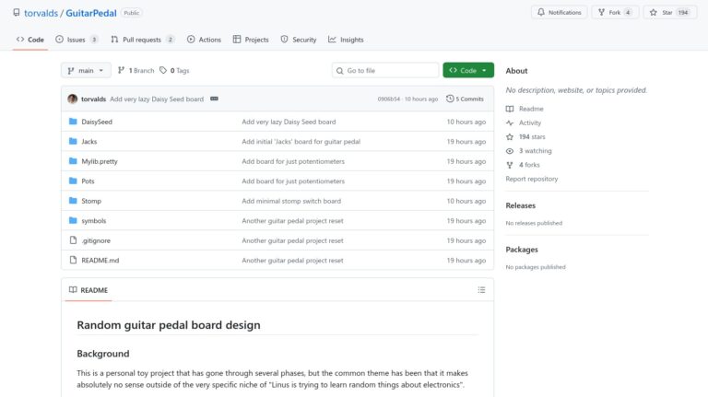Open the README outline list icon
708x397 pixels.
481,290
